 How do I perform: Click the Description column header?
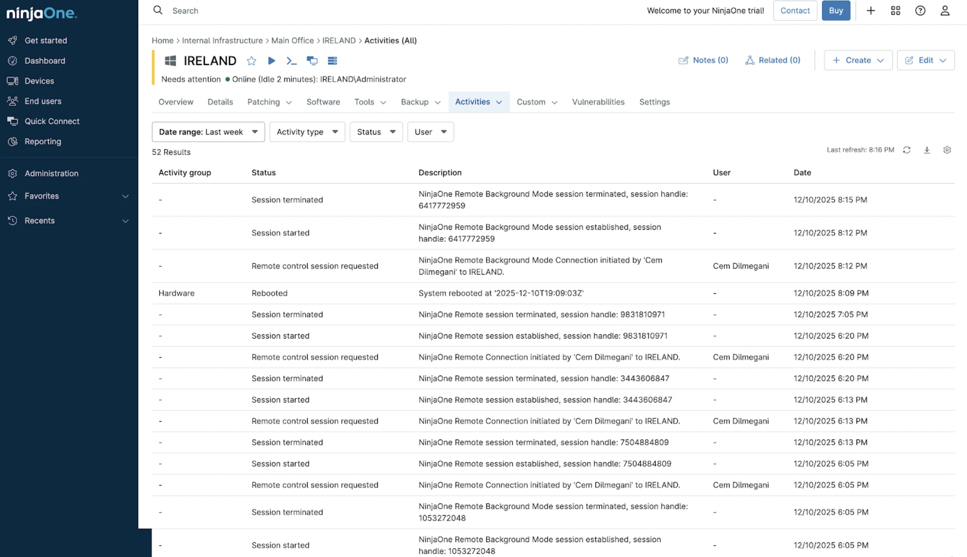440,172
